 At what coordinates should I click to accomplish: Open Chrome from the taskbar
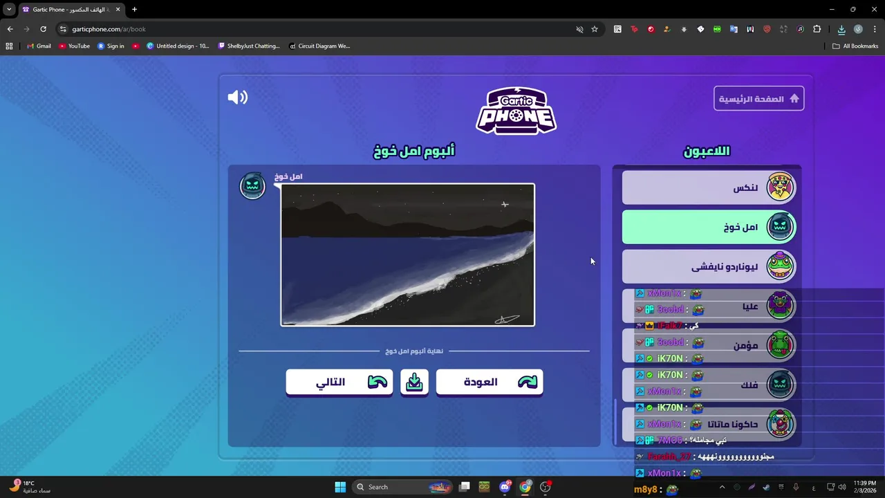[525, 487]
